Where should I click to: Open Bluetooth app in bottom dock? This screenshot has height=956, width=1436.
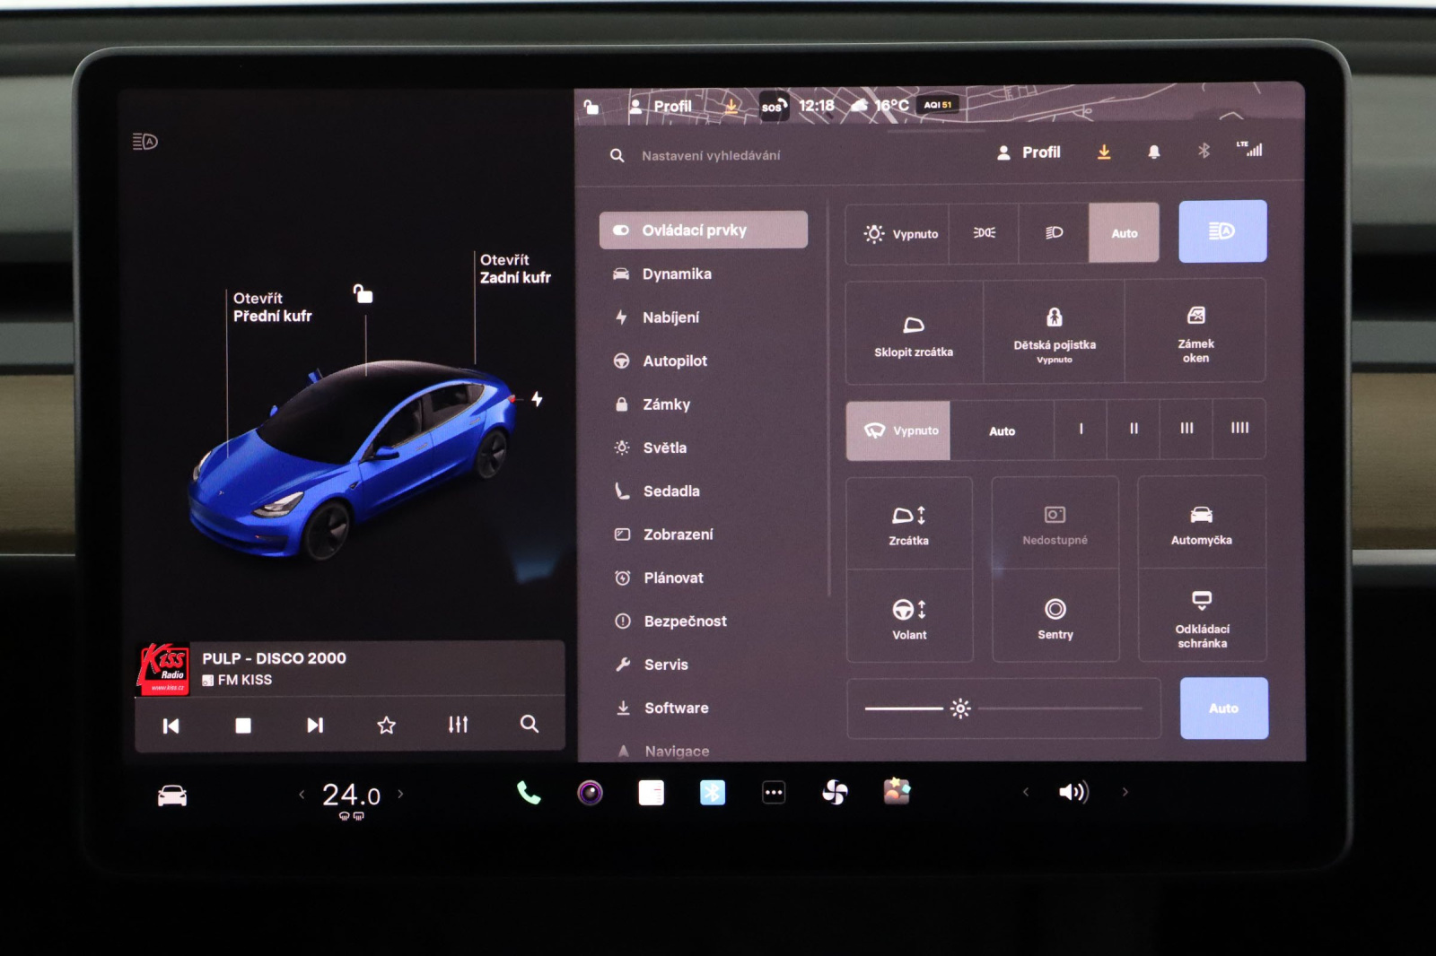click(712, 793)
